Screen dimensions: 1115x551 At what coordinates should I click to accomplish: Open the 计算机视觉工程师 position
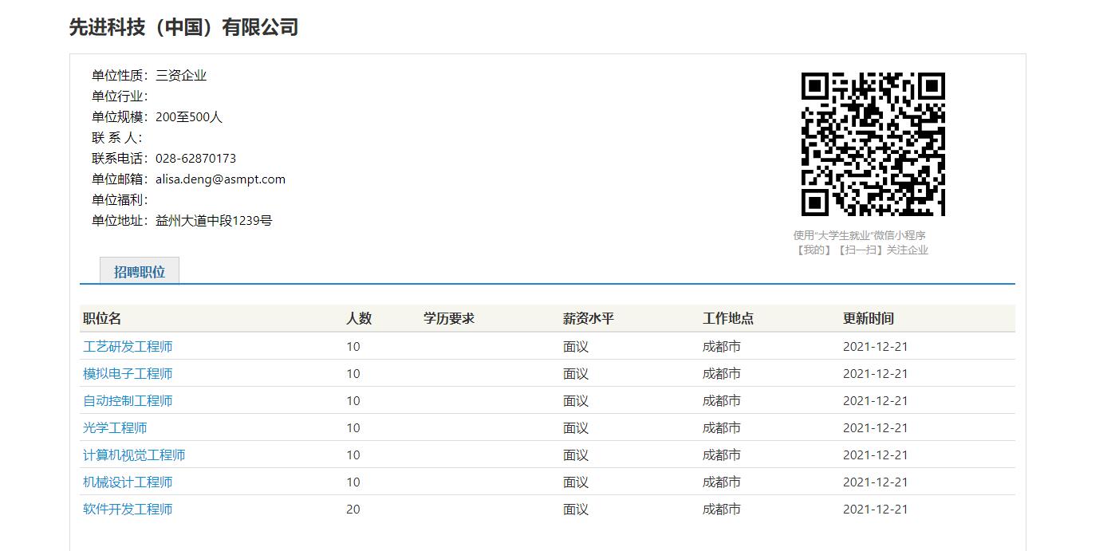134,455
